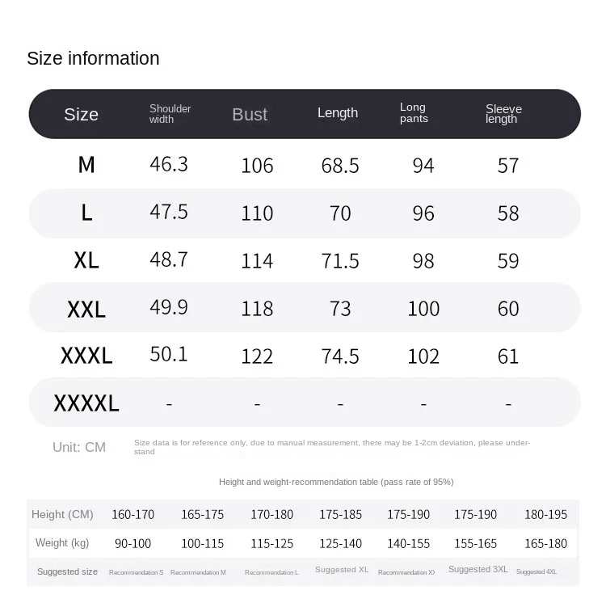Viewport: 606px width, 603px height.
Task: Select the XL size row label
Action: pyautogui.click(x=86, y=260)
